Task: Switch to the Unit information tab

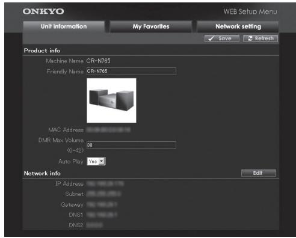Action: point(64,26)
